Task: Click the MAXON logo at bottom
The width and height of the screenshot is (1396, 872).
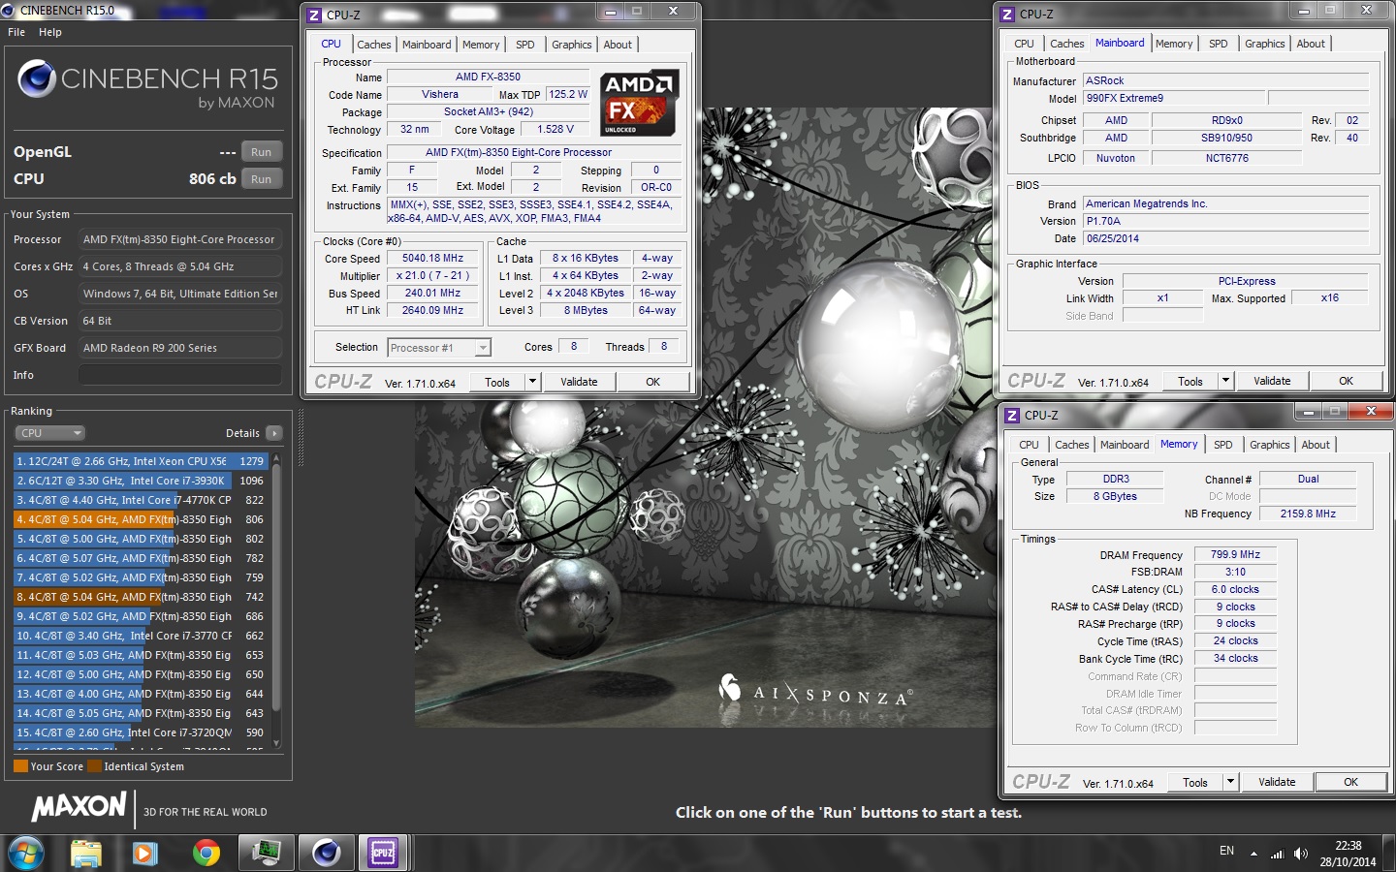Action: tap(79, 807)
